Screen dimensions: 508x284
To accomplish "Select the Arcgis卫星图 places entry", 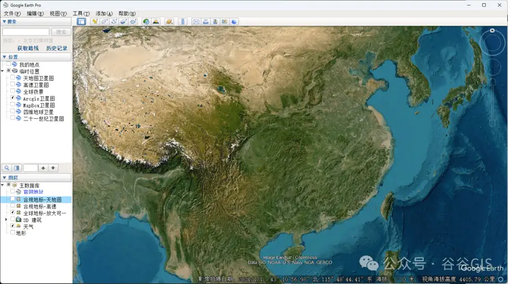I will 38,99.
